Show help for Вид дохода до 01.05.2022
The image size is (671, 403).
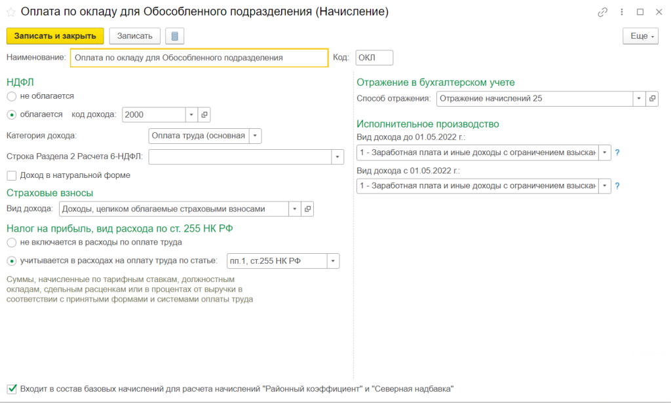(617, 152)
